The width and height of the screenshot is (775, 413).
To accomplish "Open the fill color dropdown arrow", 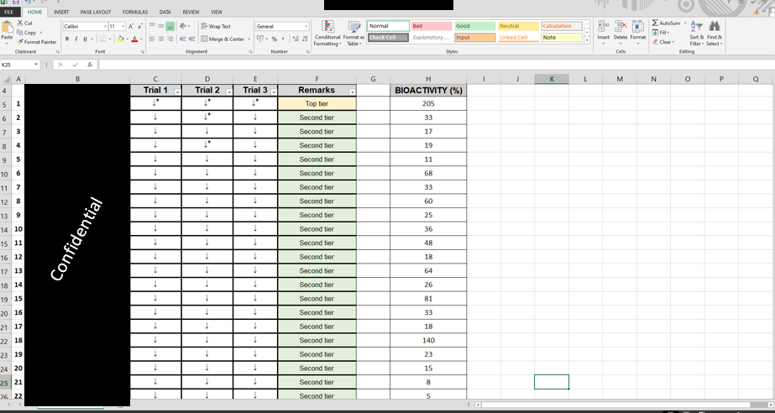I will (127, 39).
